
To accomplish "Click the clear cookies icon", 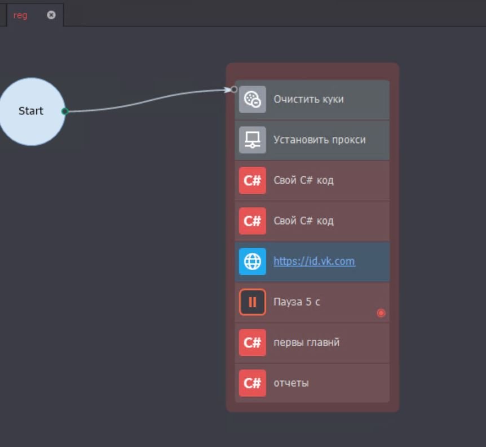I will coord(252,100).
